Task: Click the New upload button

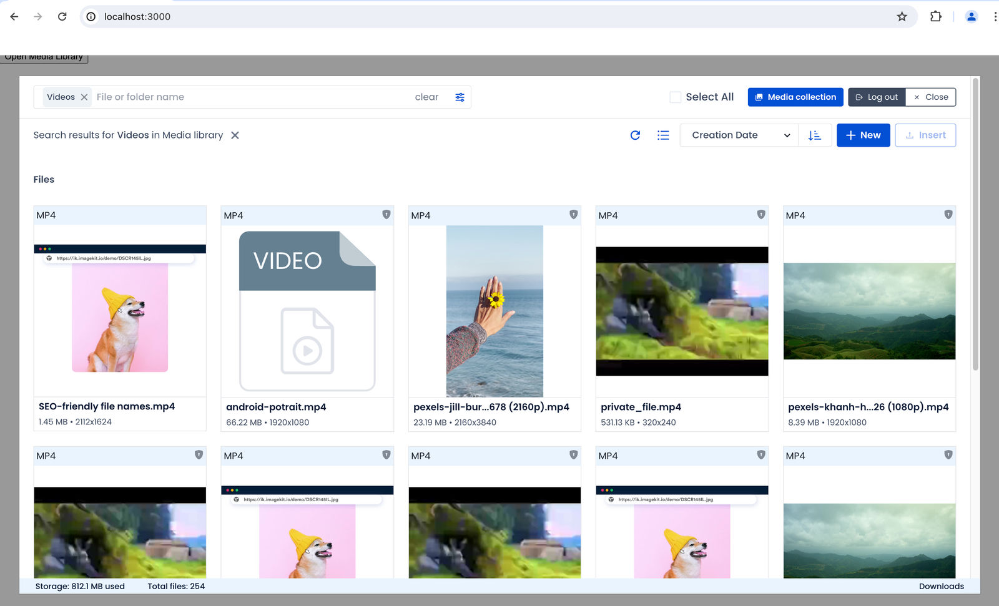Action: pyautogui.click(x=864, y=135)
